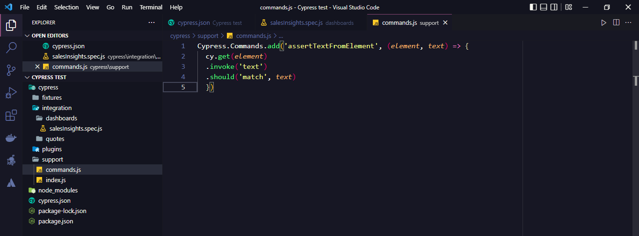
Task: Open package.json in the explorer
Action: (x=55, y=221)
